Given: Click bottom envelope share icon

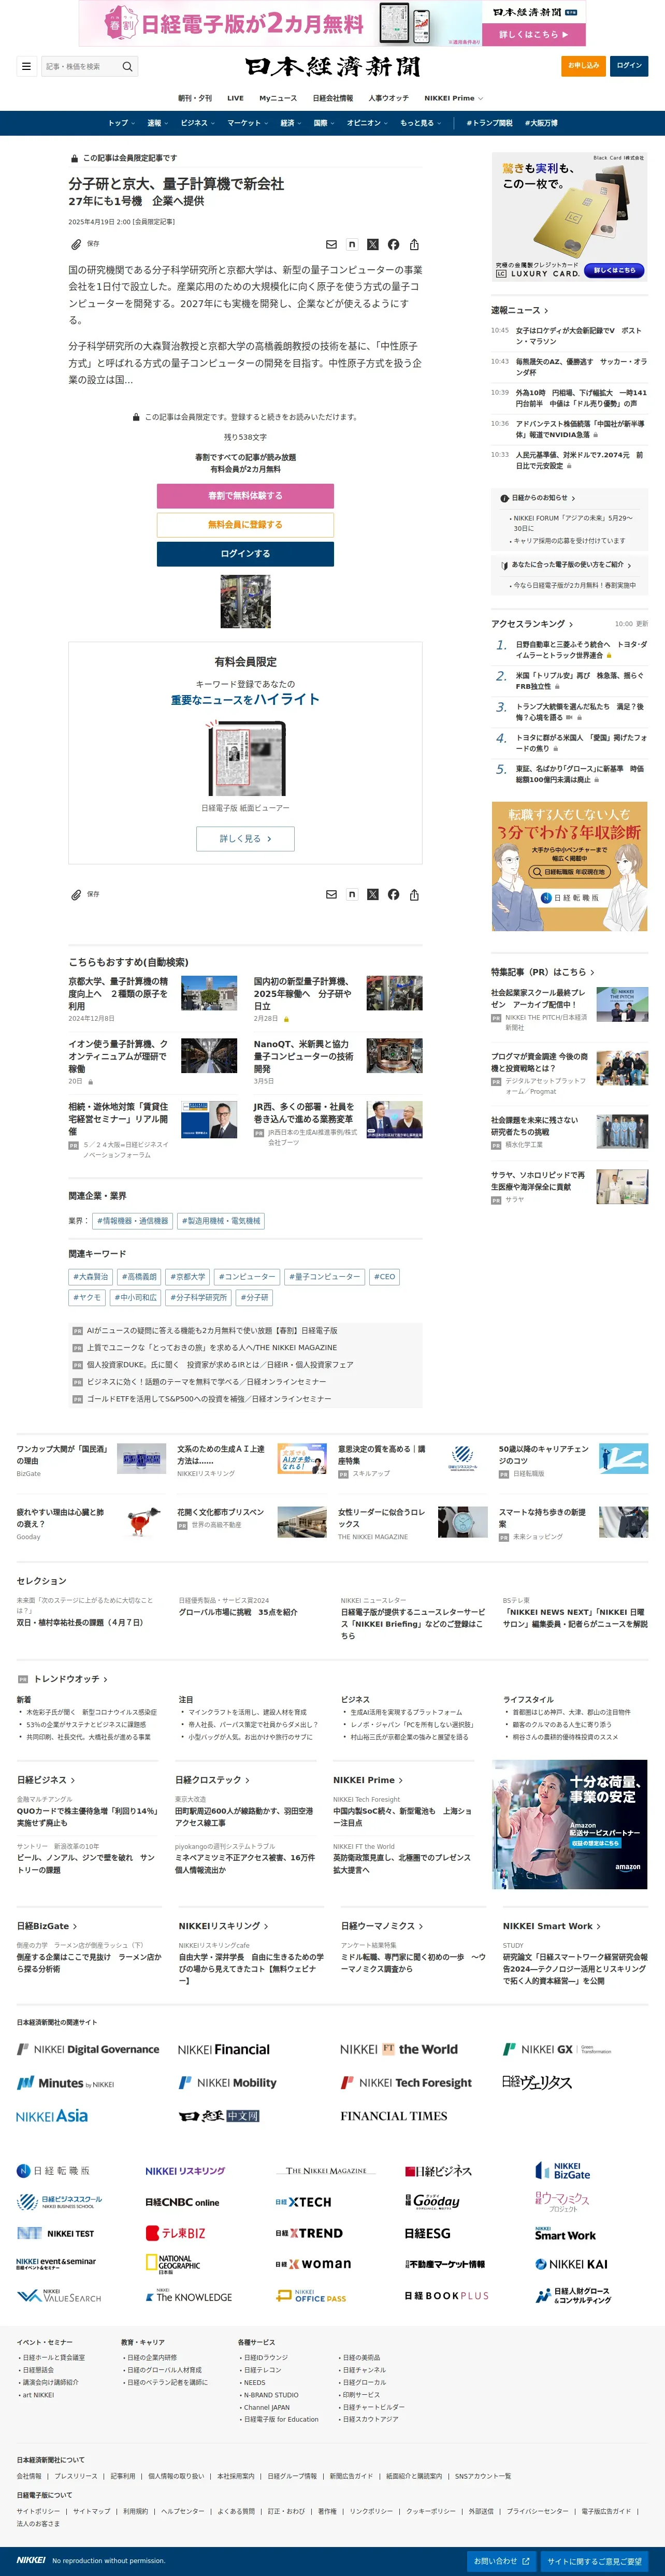Looking at the screenshot, I should click(x=331, y=895).
